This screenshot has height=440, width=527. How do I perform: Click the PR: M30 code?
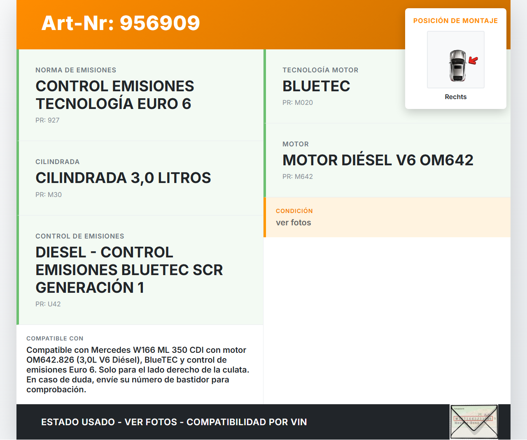(49, 195)
